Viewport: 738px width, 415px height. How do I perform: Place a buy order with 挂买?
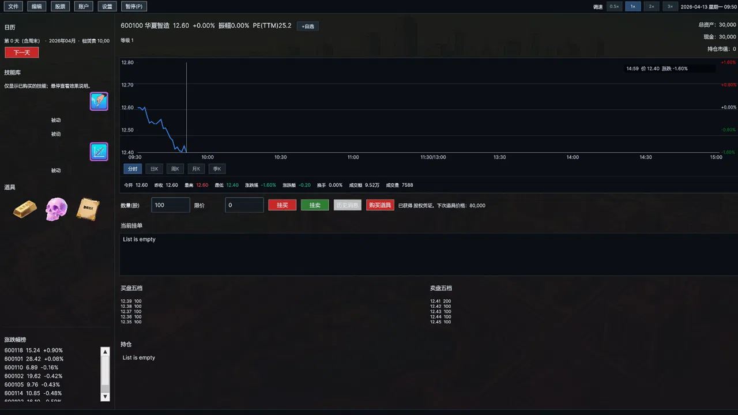pyautogui.click(x=283, y=205)
